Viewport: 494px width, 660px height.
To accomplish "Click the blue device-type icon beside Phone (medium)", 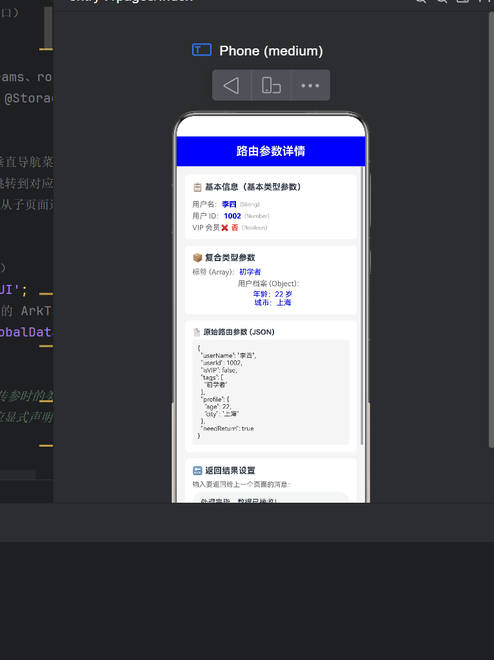I will click(202, 50).
